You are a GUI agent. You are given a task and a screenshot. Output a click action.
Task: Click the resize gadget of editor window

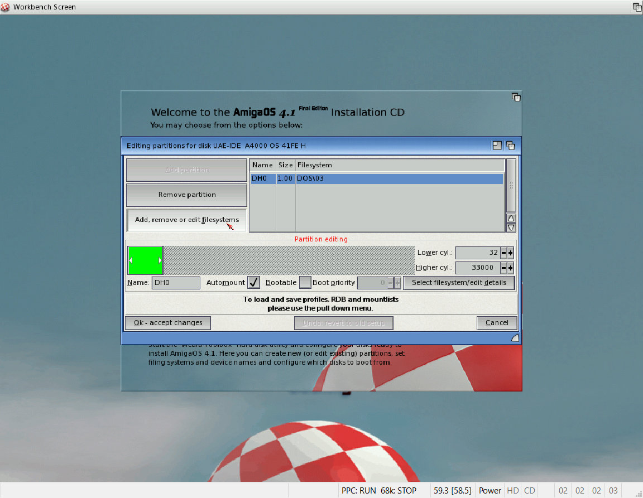pyautogui.click(x=515, y=338)
